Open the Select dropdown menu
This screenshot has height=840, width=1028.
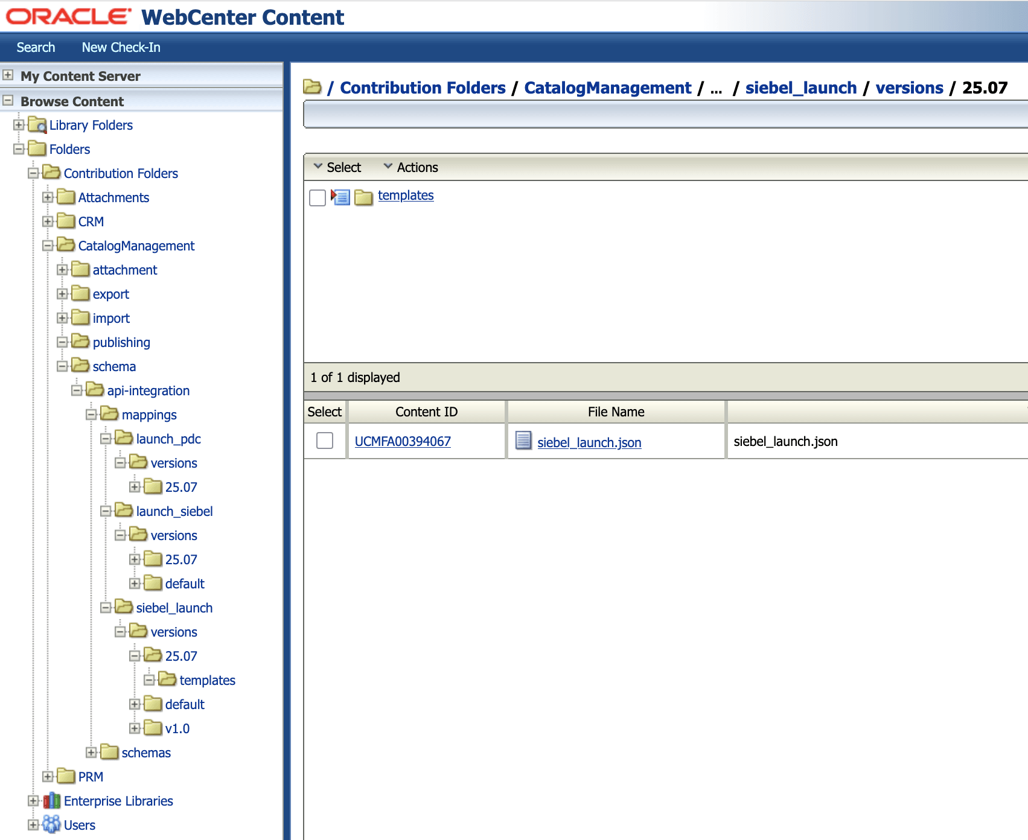click(x=337, y=167)
